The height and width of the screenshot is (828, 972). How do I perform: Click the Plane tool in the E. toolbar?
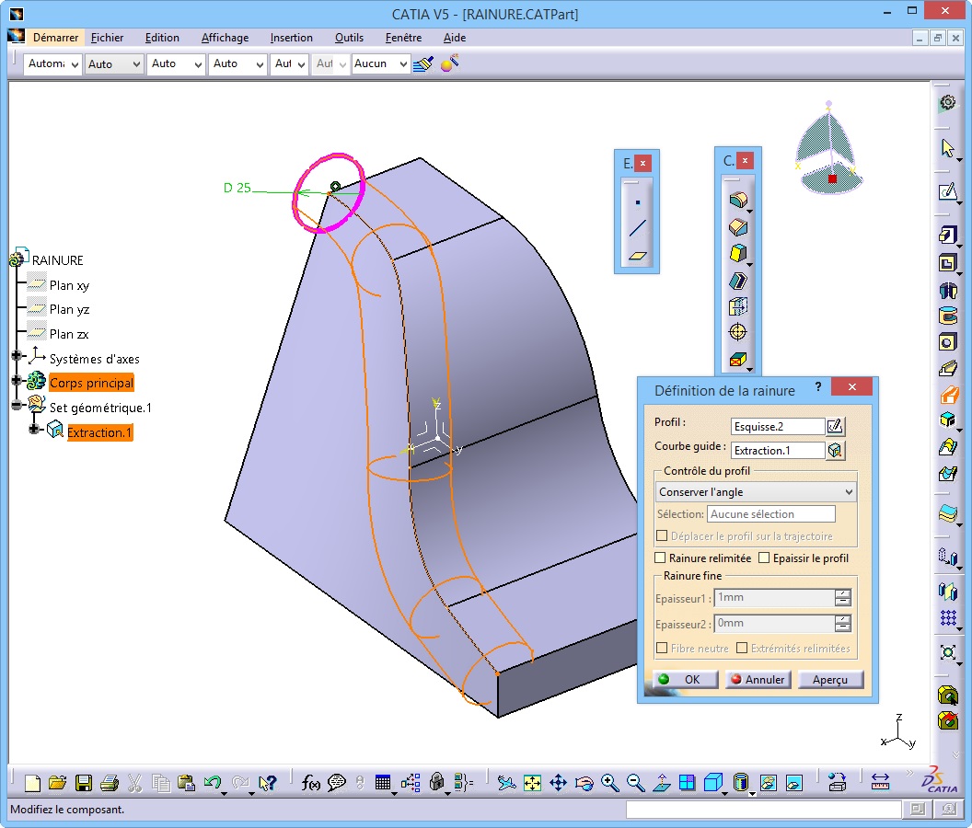coord(637,256)
